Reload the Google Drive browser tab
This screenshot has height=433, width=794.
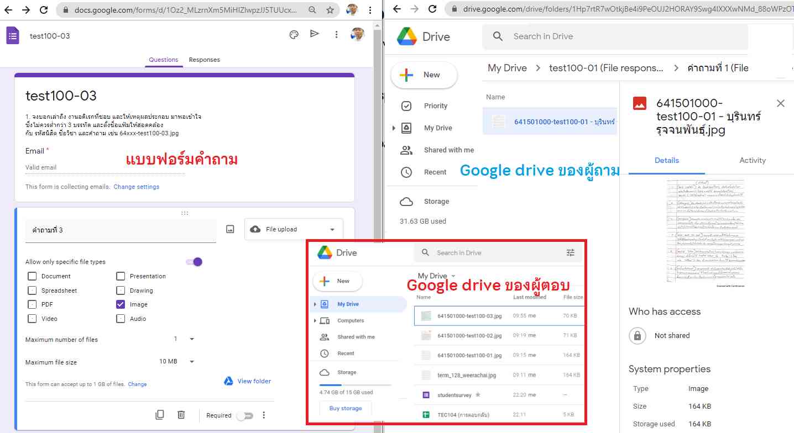(x=432, y=9)
